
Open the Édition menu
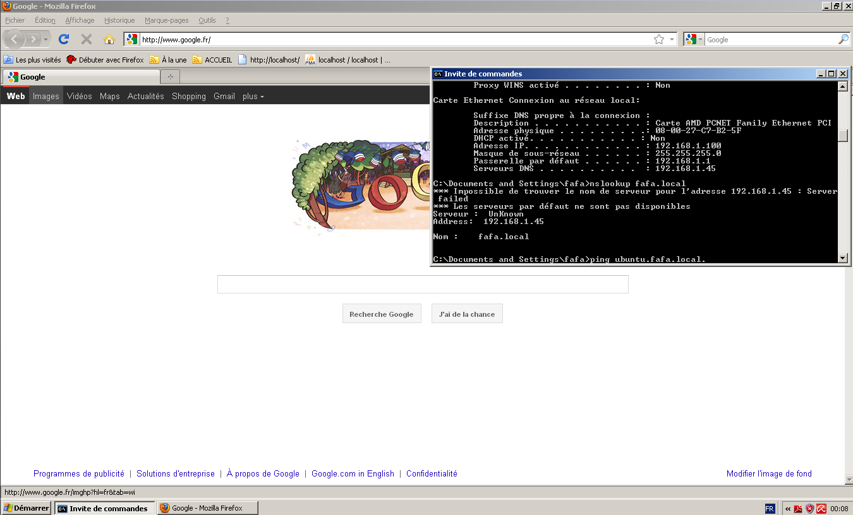coord(45,20)
